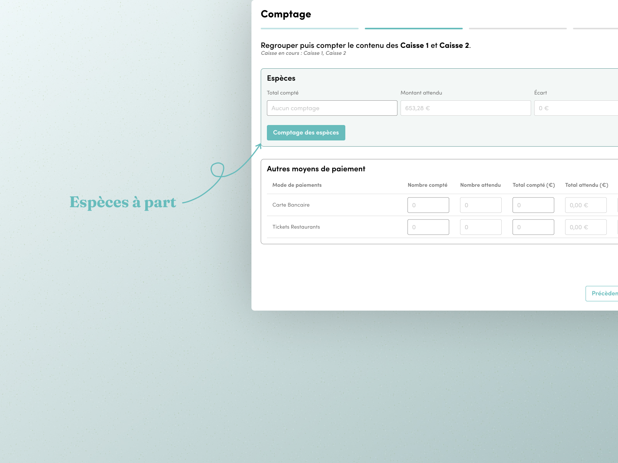
Task: Select Total compté field for Carte Bancaire
Action: (x=533, y=205)
